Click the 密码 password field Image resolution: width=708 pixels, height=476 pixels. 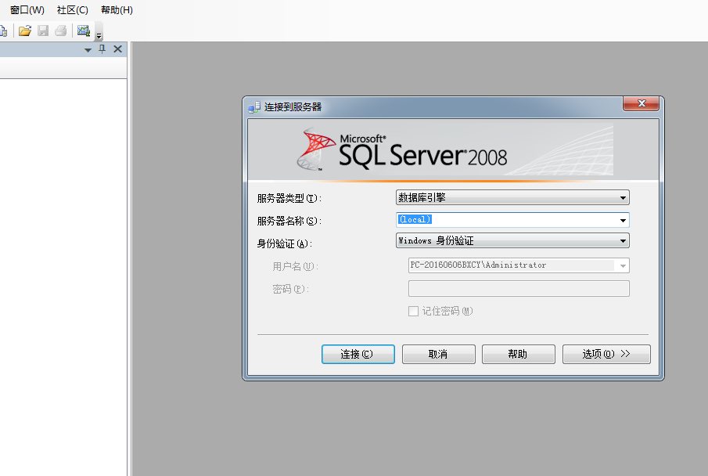519,288
